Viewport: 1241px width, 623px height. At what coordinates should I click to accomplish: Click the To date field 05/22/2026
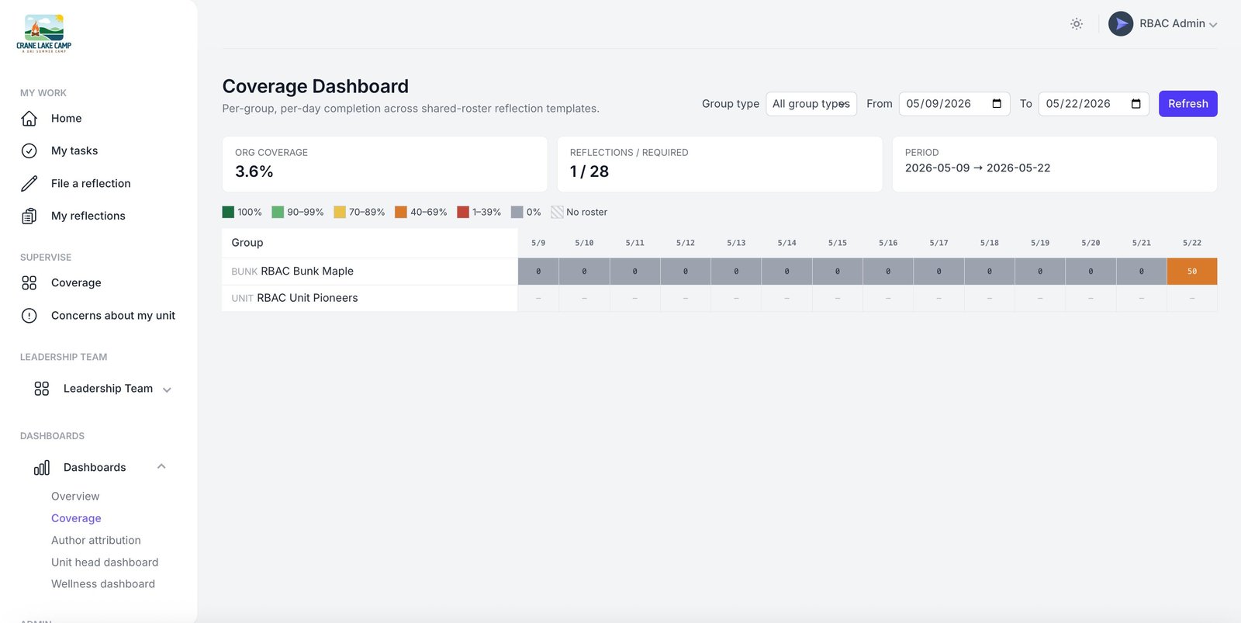click(1094, 104)
